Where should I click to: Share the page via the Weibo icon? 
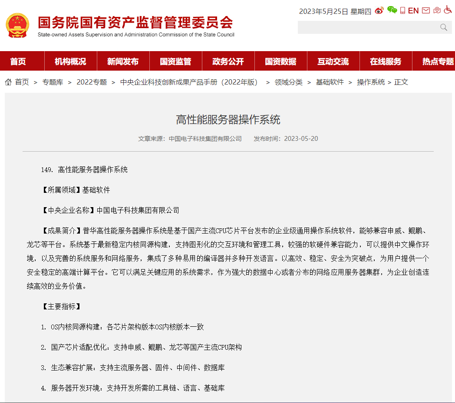coord(379,10)
